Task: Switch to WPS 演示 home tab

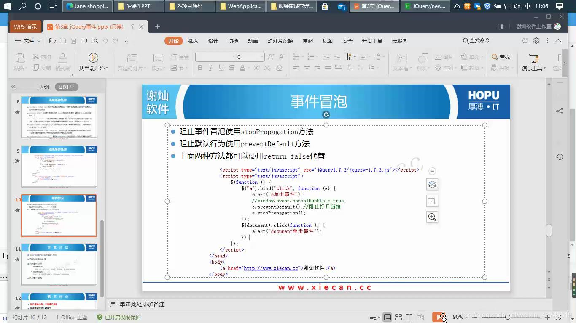Action: click(25, 26)
